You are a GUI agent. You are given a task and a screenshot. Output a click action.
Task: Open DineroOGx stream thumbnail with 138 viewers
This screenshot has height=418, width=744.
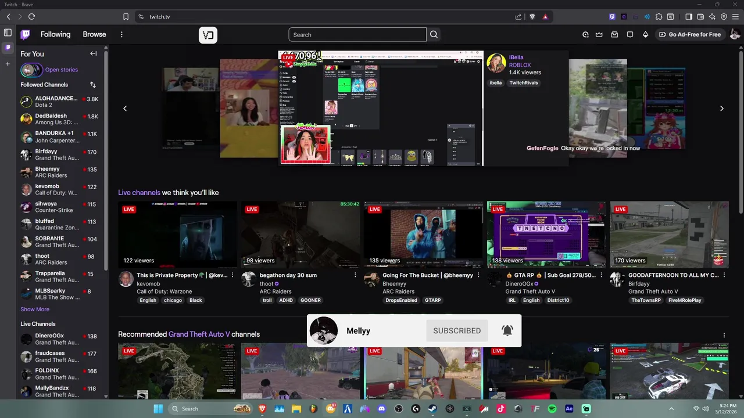coord(546,235)
